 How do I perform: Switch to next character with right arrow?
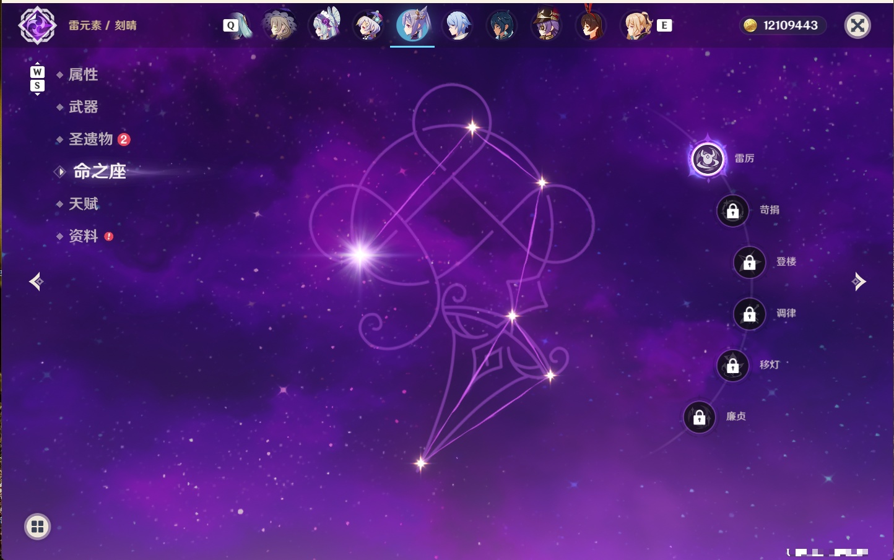pyautogui.click(x=859, y=282)
